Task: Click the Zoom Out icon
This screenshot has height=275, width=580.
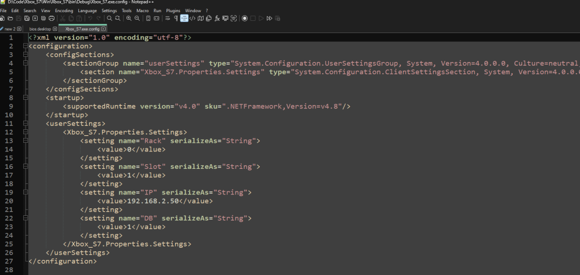Action: (x=137, y=19)
